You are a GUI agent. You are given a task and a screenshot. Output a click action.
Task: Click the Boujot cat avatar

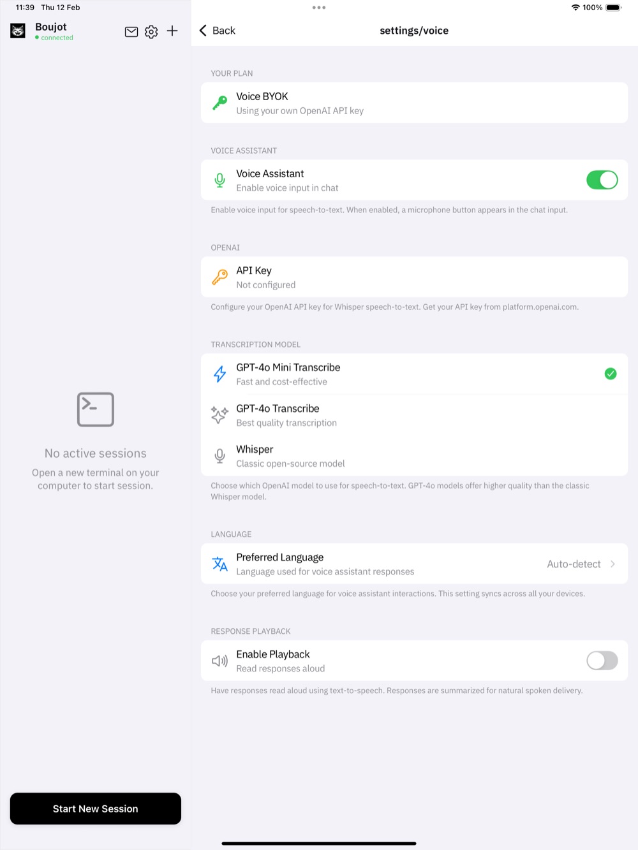(x=18, y=31)
